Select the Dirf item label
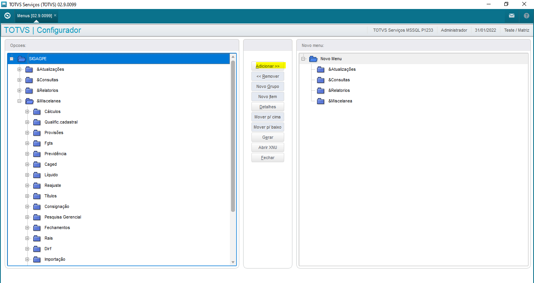The height and width of the screenshot is (283, 534). (x=48, y=249)
